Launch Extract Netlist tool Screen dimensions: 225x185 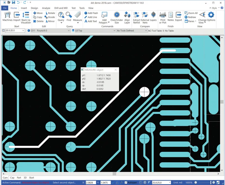tap(136, 18)
